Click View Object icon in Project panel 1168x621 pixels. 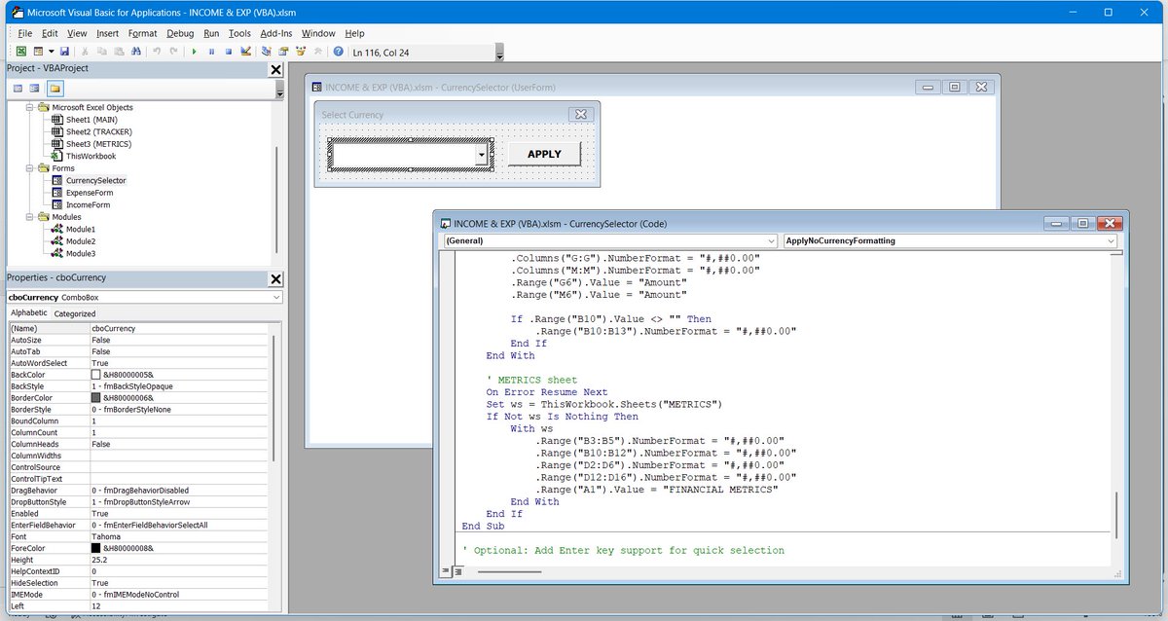(x=34, y=89)
